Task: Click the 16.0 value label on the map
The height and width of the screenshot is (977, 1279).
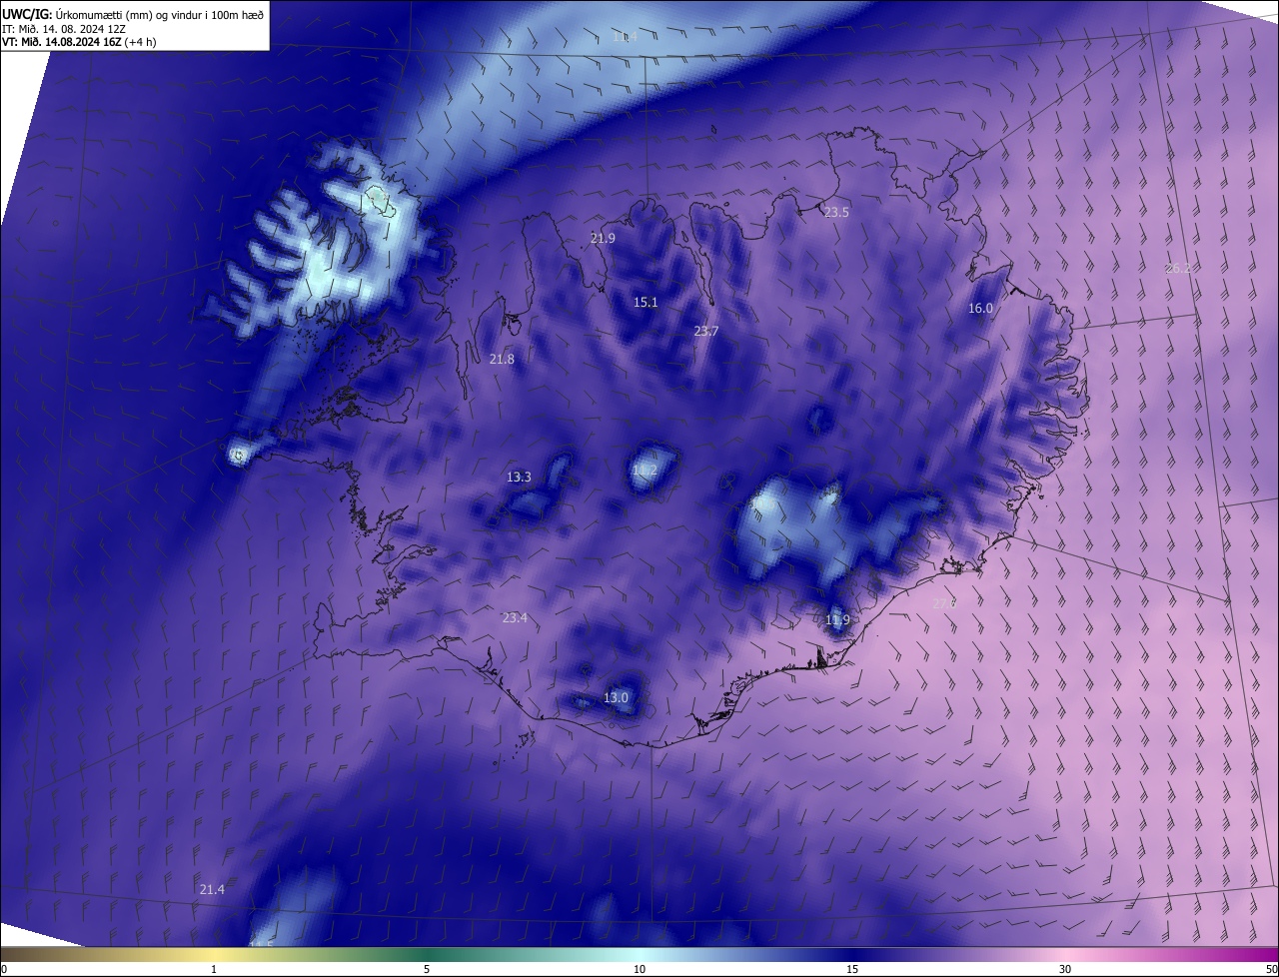Action: [980, 309]
